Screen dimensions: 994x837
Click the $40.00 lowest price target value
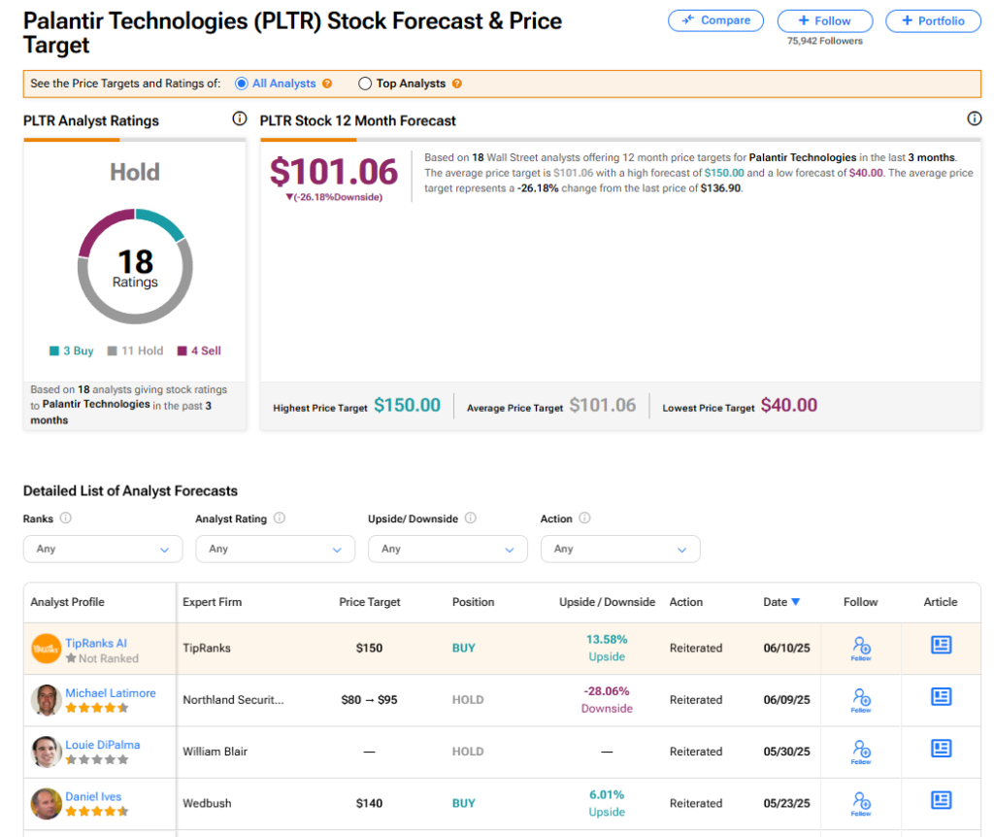tap(789, 405)
